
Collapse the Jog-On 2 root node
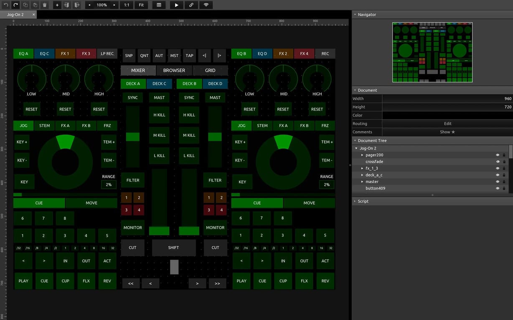tap(356, 148)
